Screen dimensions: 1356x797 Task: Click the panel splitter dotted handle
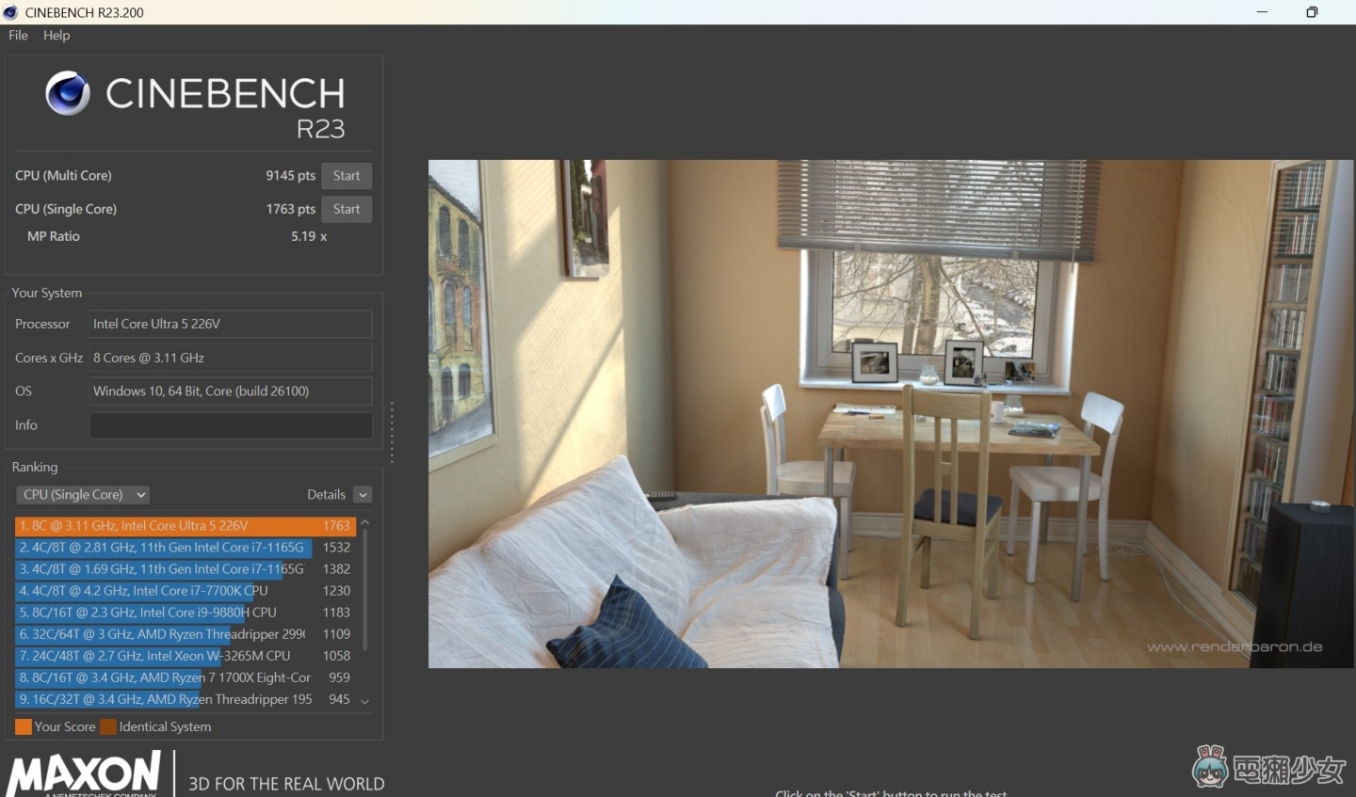[x=392, y=433]
